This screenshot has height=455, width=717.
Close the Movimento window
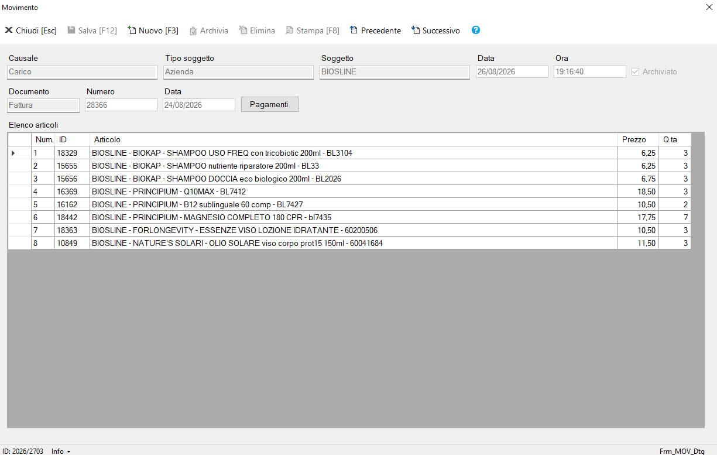click(709, 7)
